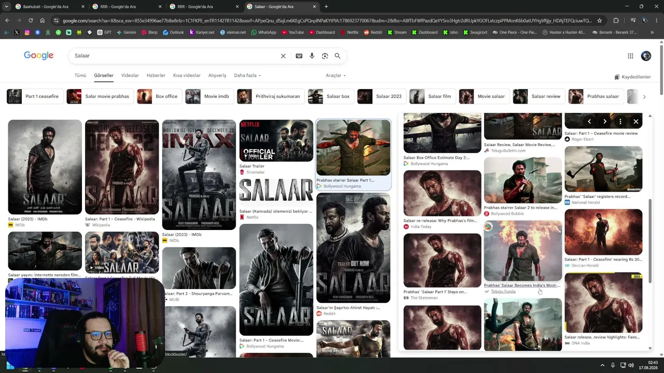Image resolution: width=664 pixels, height=373 pixels.
Task: Open the Reddit bookmark
Action: tap(373, 32)
